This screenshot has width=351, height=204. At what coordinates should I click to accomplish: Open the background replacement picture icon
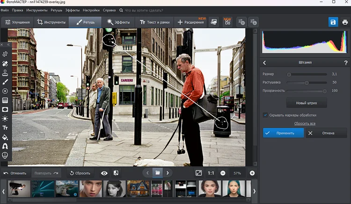[214, 22]
